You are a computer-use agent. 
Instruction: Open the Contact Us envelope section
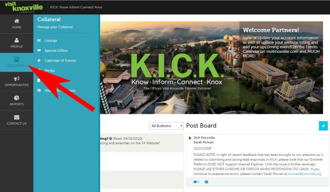click(x=16, y=120)
